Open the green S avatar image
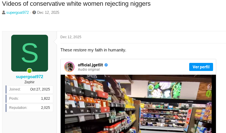 [x=30, y=53]
